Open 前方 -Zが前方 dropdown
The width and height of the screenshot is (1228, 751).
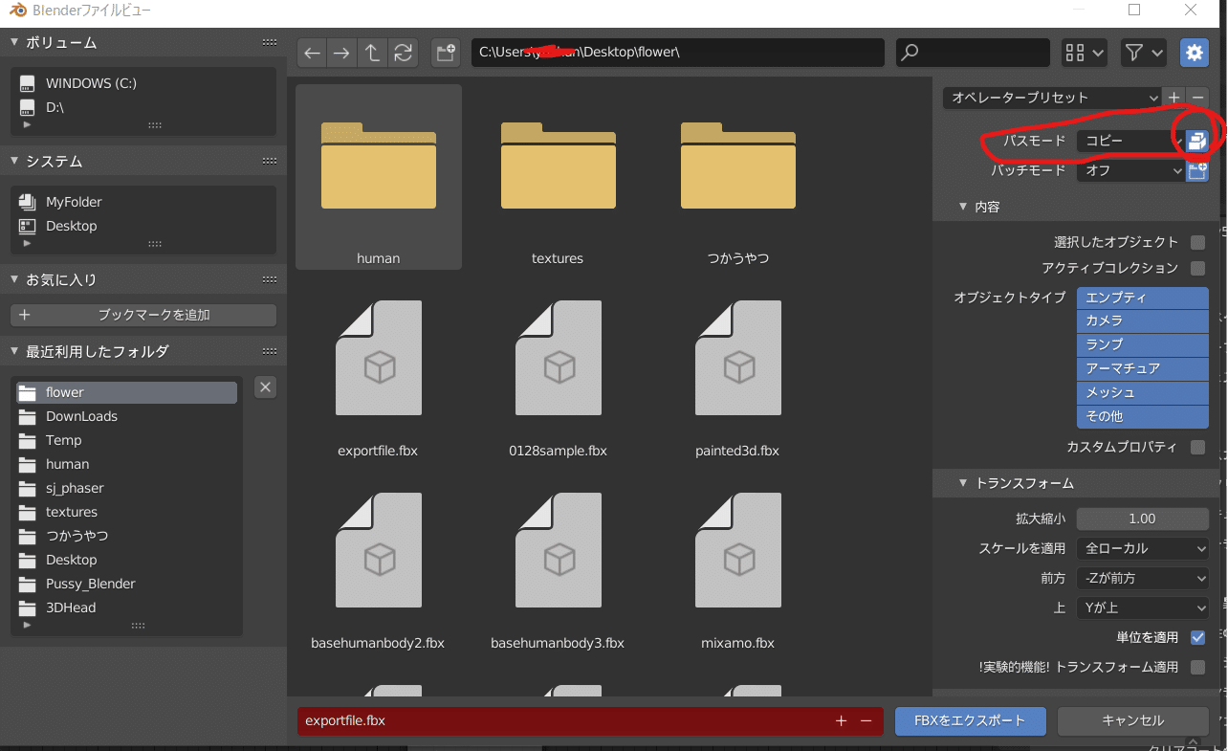(x=1143, y=578)
